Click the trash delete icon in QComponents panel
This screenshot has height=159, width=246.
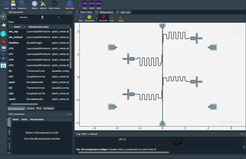(42, 17)
